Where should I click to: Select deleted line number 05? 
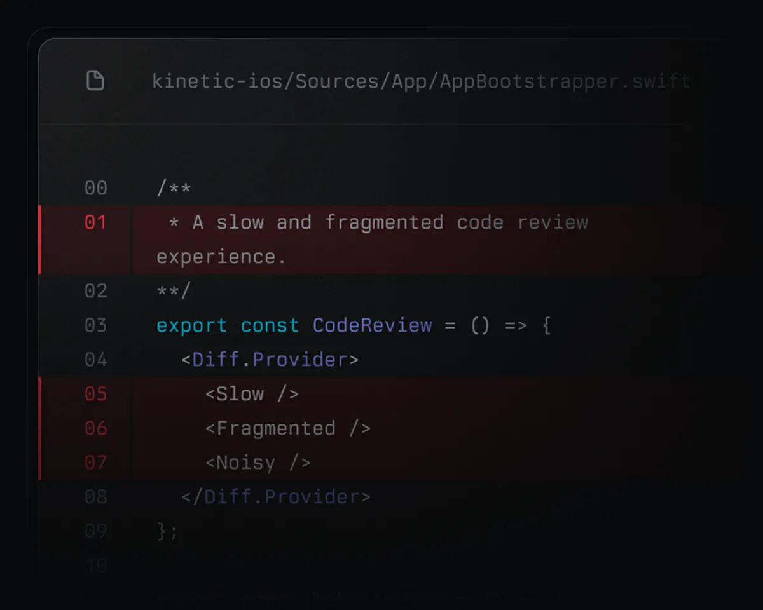(x=96, y=394)
